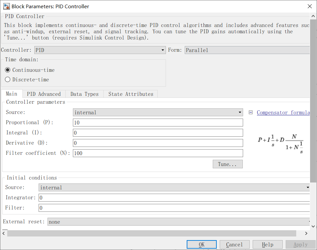Screen dimensions: 317x250
Task: Click the Filter initial condition field
Action: [x=174, y=208]
